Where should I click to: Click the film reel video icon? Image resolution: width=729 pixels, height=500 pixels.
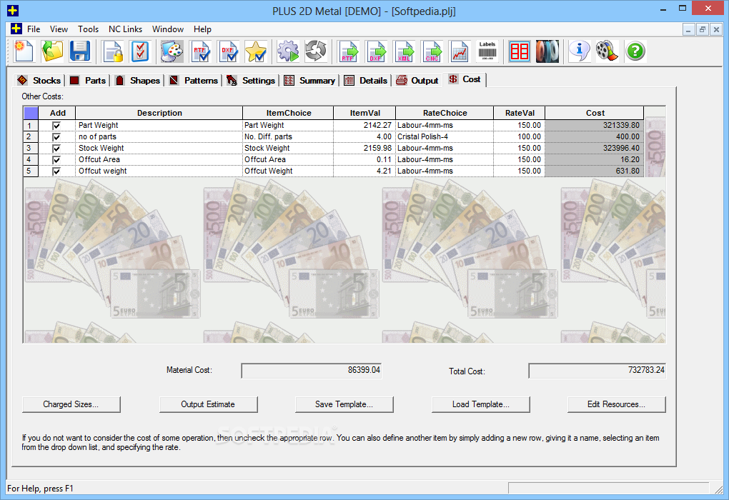(x=607, y=51)
